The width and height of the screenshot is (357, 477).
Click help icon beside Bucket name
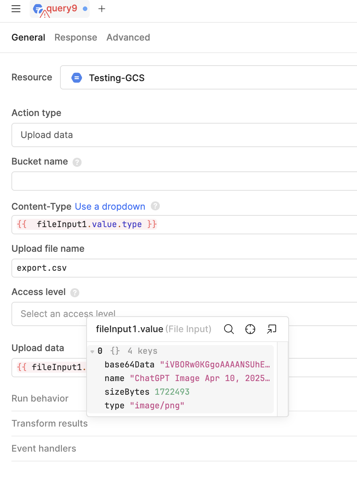point(77,162)
